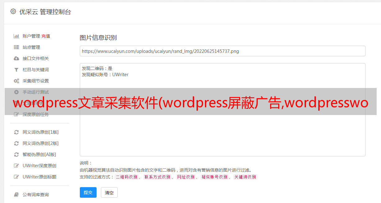This screenshot has height=203, width=381.
Task: Focus the image URL input field
Action: pos(222,51)
